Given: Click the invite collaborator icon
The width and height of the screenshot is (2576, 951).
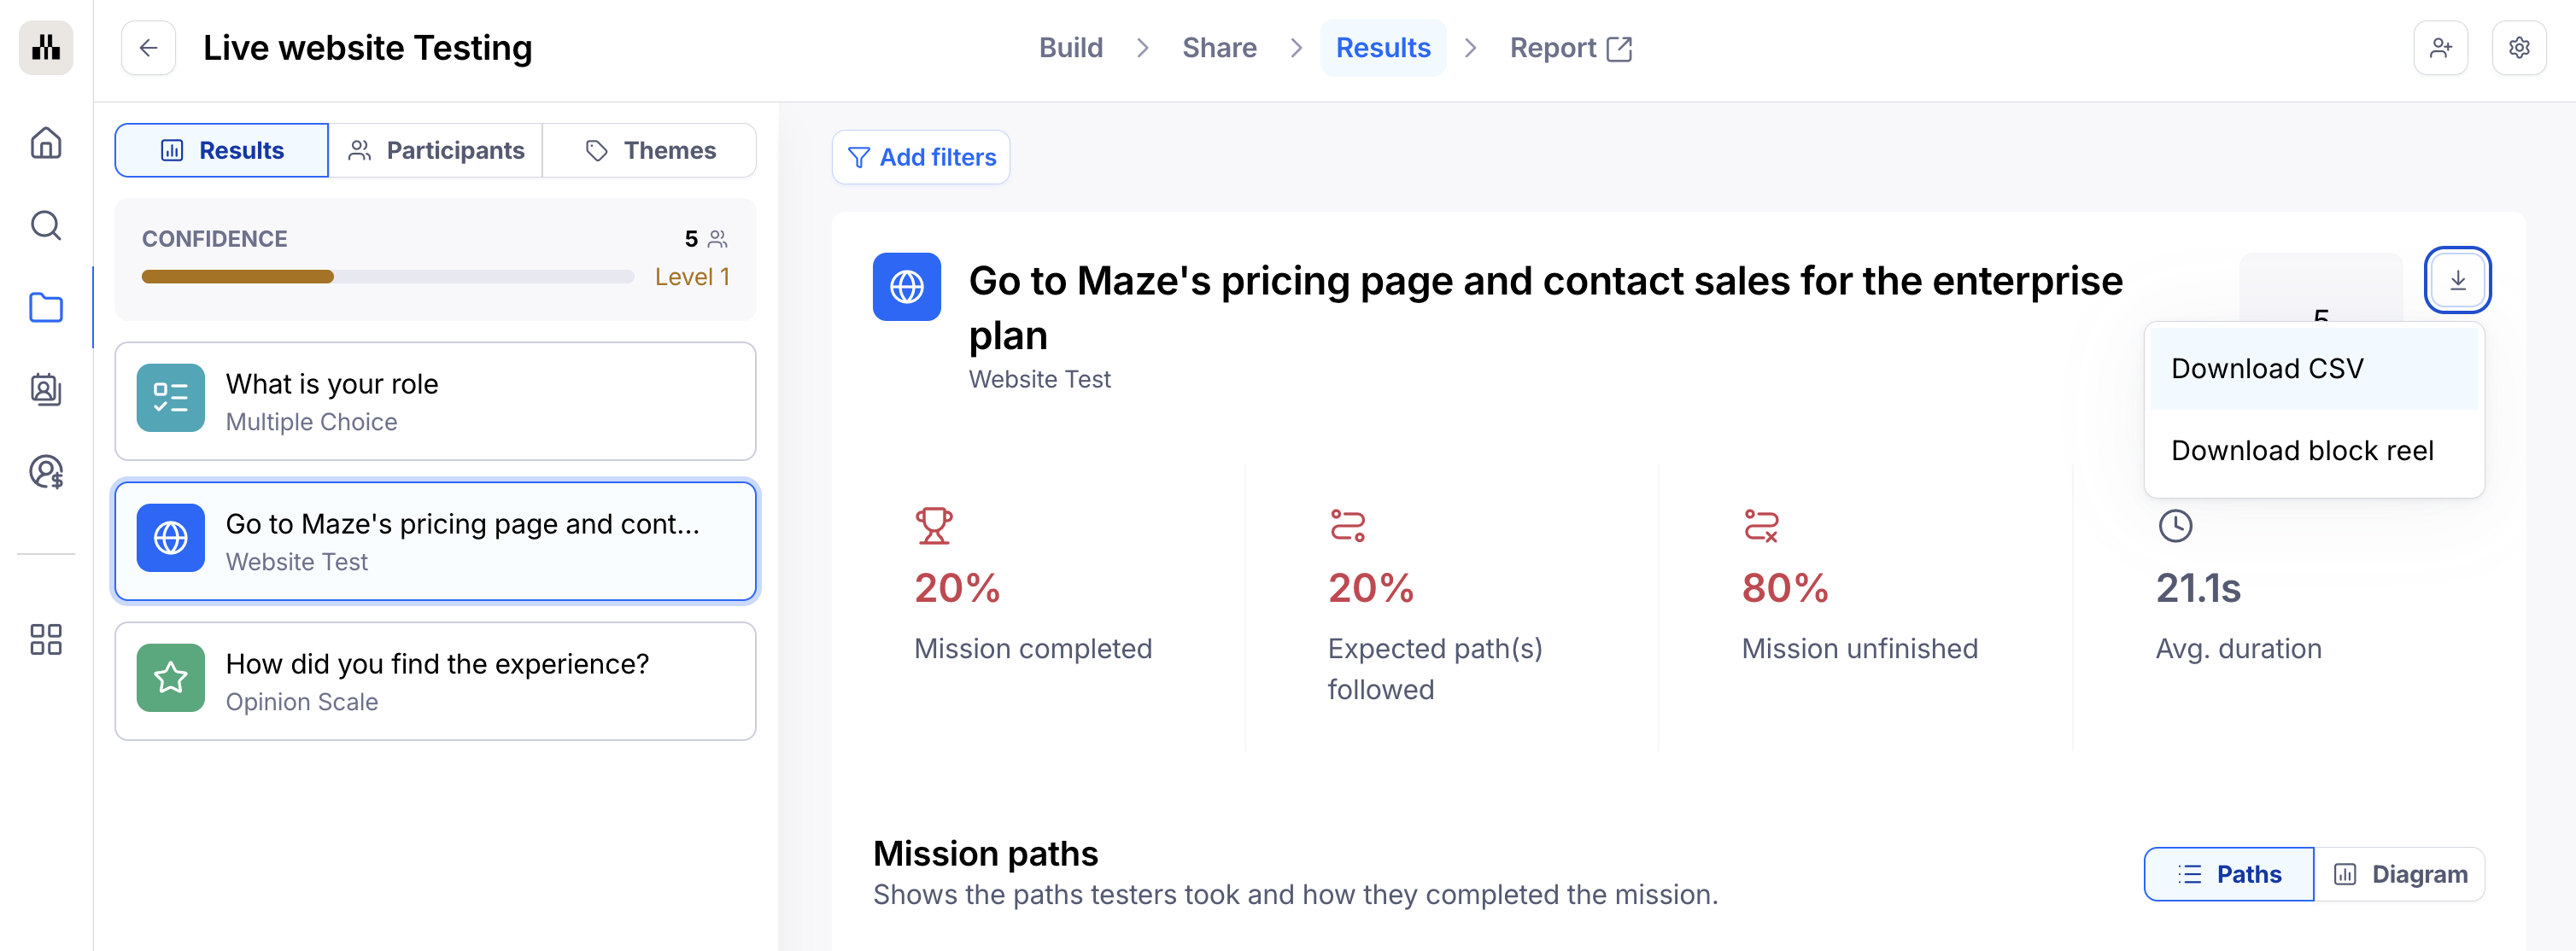Looking at the screenshot, I should (x=2440, y=48).
